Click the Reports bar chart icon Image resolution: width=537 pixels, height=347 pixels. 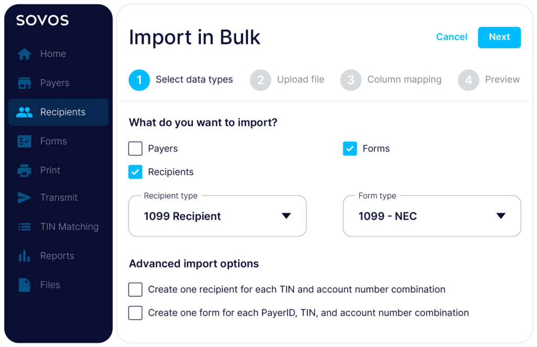pyautogui.click(x=24, y=256)
